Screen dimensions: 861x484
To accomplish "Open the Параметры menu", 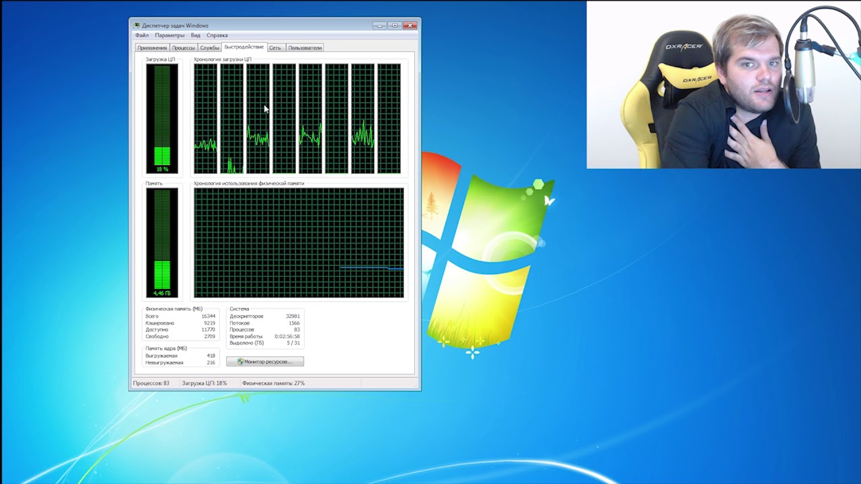I will [x=170, y=35].
